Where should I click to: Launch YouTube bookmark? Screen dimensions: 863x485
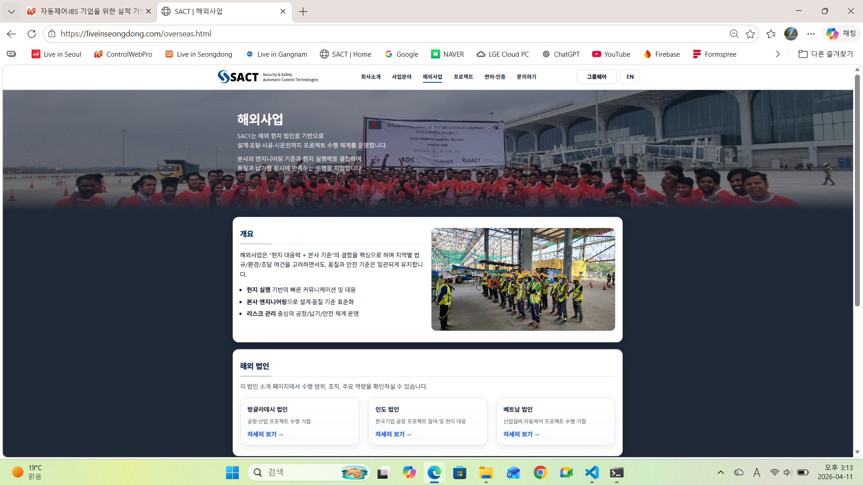point(611,54)
